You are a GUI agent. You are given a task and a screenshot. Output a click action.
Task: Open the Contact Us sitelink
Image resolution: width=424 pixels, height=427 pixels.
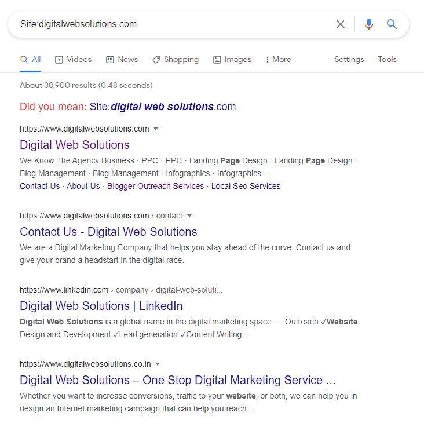[40, 186]
